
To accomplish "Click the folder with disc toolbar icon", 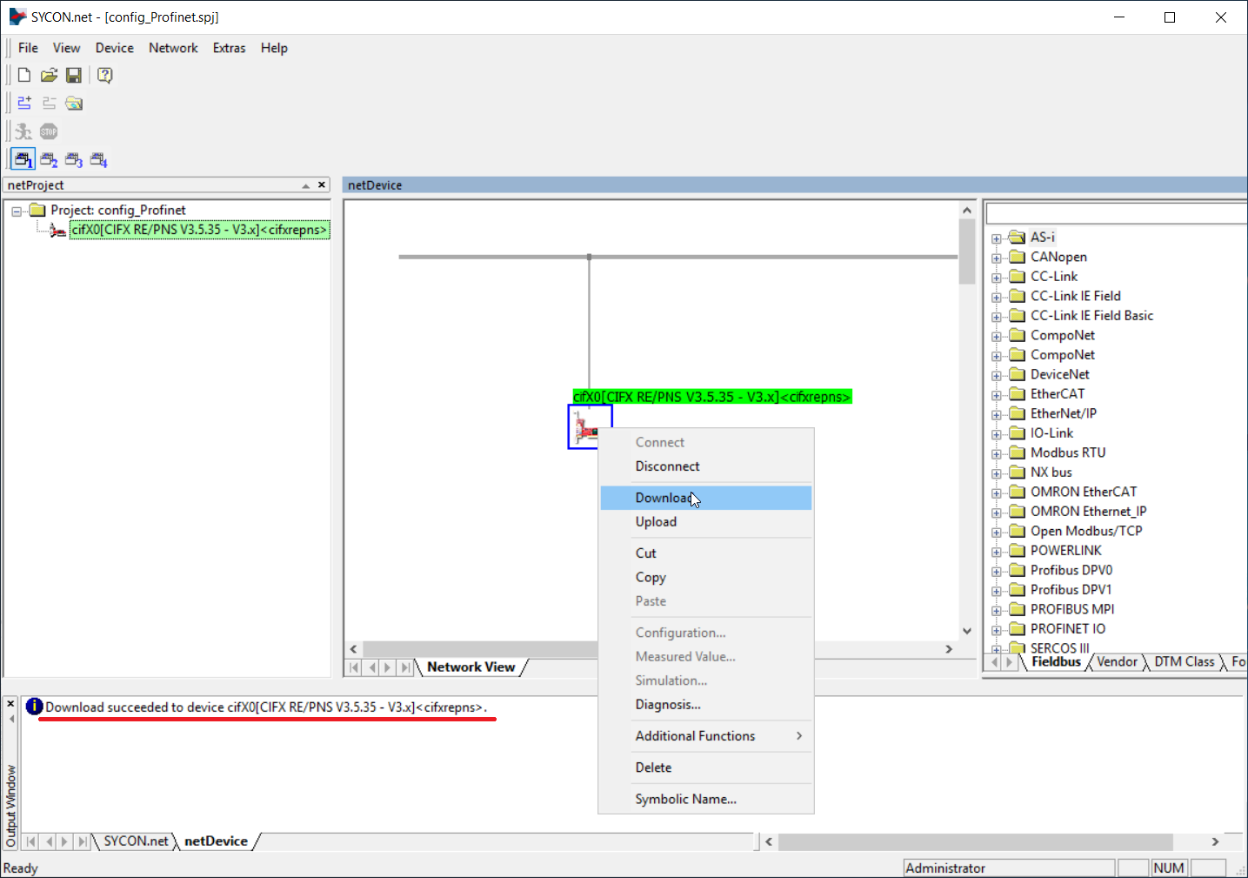I will [75, 104].
